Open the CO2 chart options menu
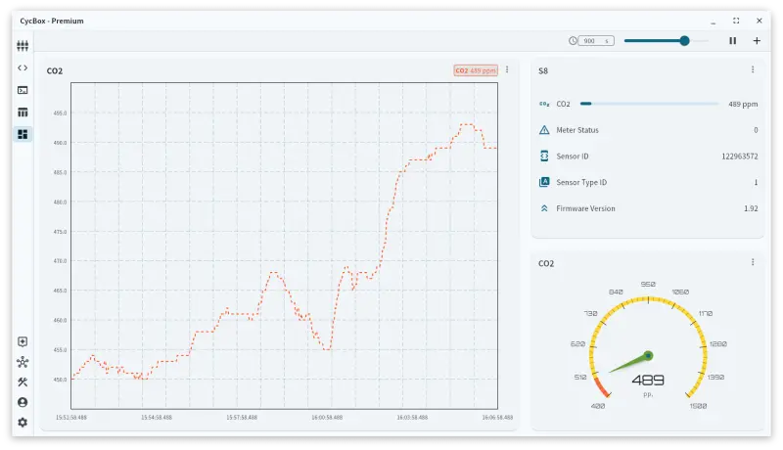This screenshot has height=450, width=783. (507, 69)
